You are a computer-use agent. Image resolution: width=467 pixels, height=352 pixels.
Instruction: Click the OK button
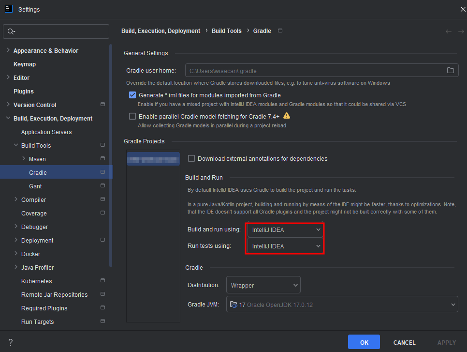[x=364, y=342]
